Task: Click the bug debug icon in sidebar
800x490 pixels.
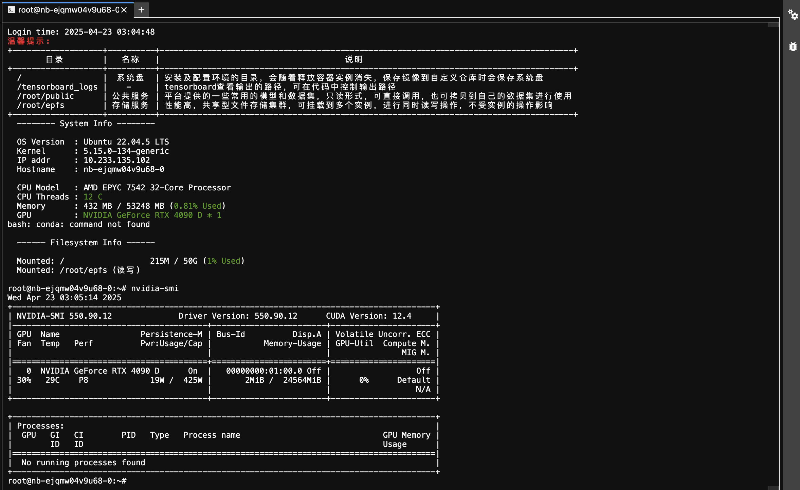Action: [793, 46]
